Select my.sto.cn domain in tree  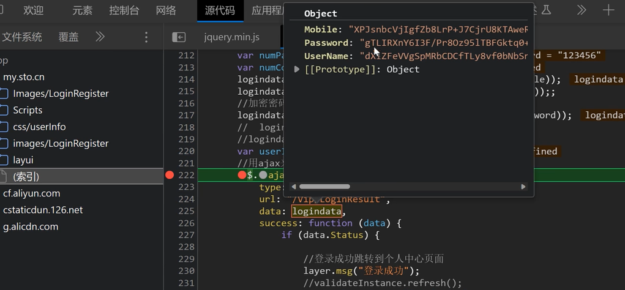click(24, 77)
